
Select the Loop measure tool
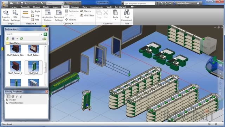tap(35, 16)
